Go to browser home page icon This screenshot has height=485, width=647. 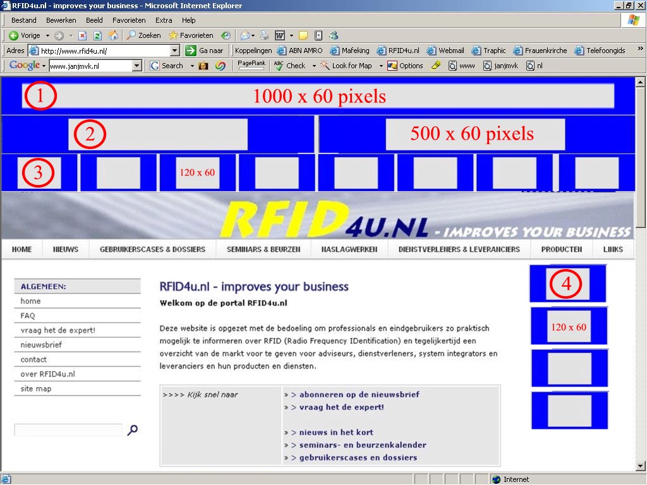pyautogui.click(x=113, y=35)
